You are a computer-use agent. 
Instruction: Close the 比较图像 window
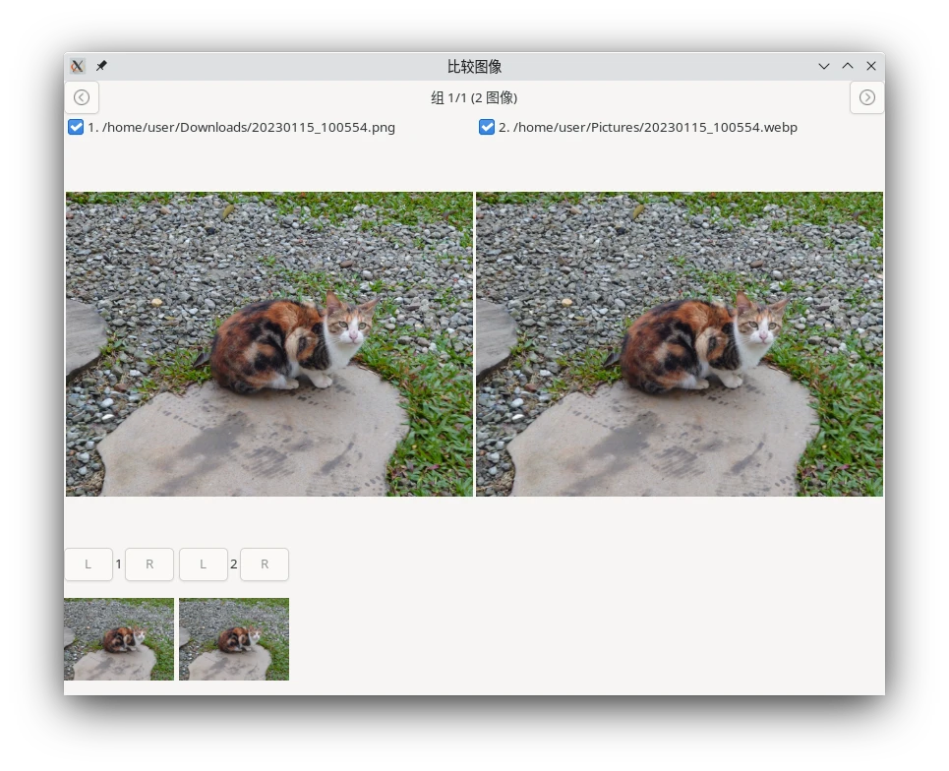[x=871, y=66]
